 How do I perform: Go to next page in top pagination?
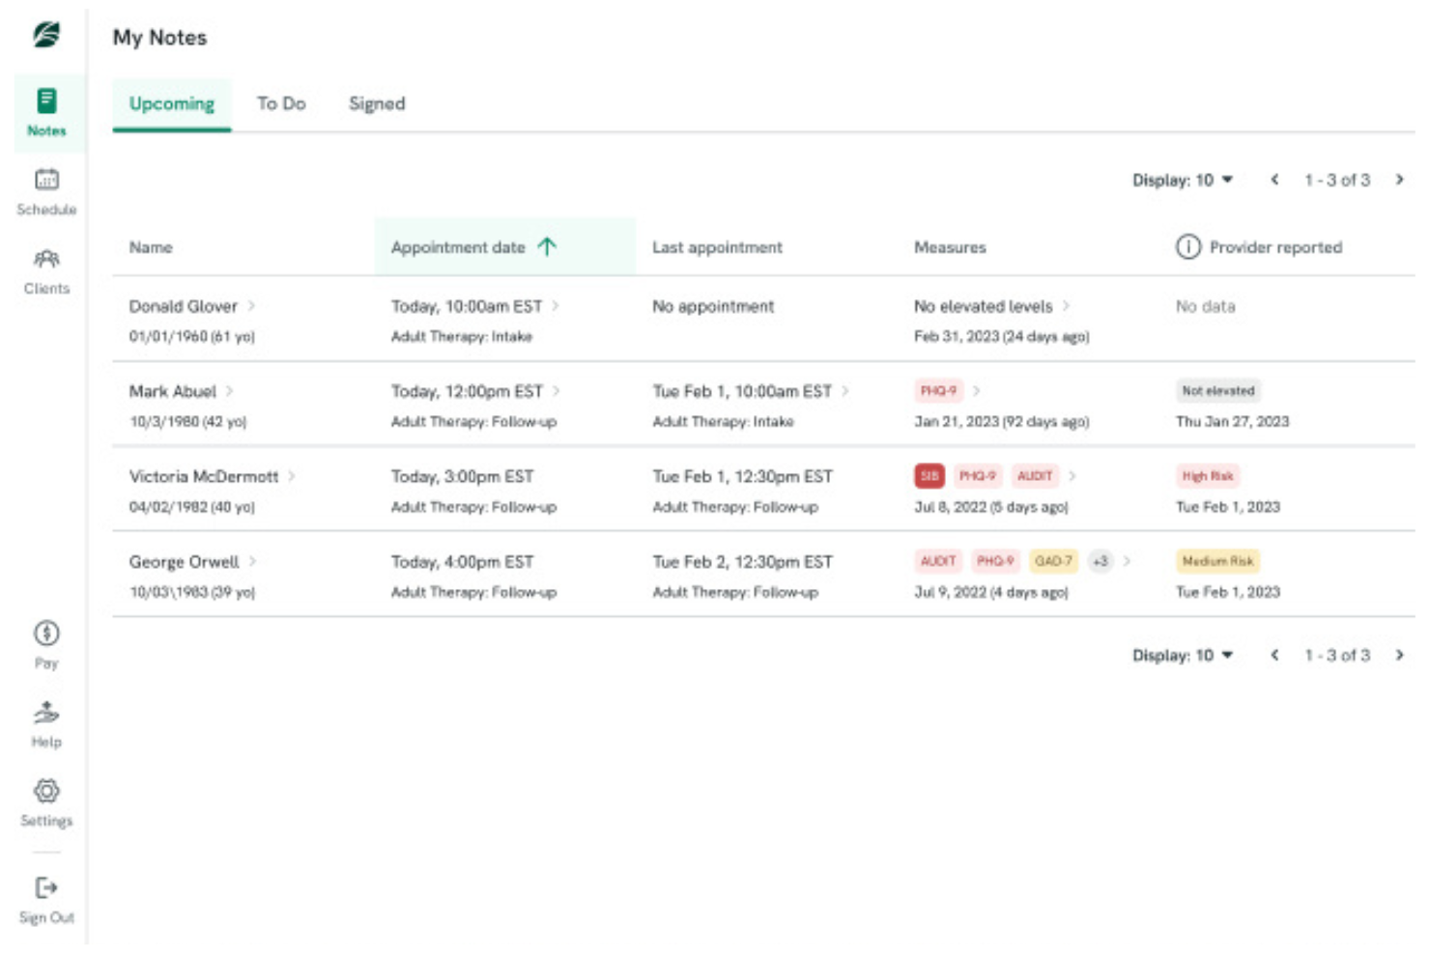[x=1399, y=180]
